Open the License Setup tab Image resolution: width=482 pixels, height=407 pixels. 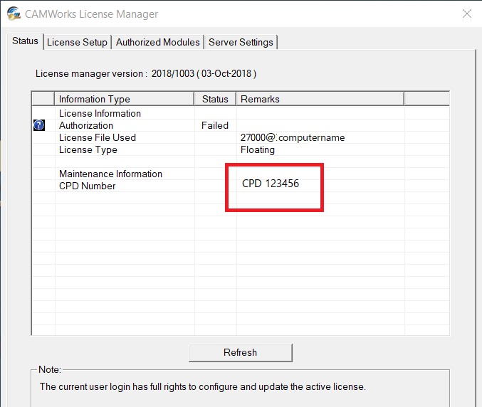coord(77,42)
